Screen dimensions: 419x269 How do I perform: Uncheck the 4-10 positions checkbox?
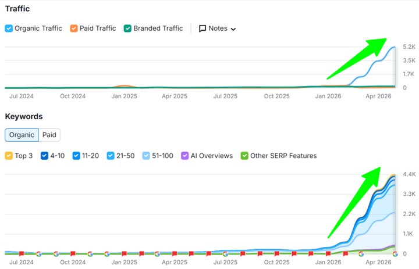44,156
